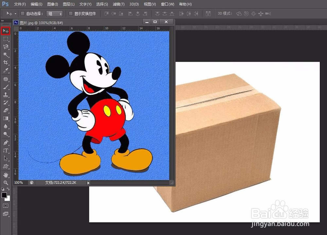The width and height of the screenshot is (327, 235).
Task: Open the 编辑(E) menu
Action: tap(36, 4)
